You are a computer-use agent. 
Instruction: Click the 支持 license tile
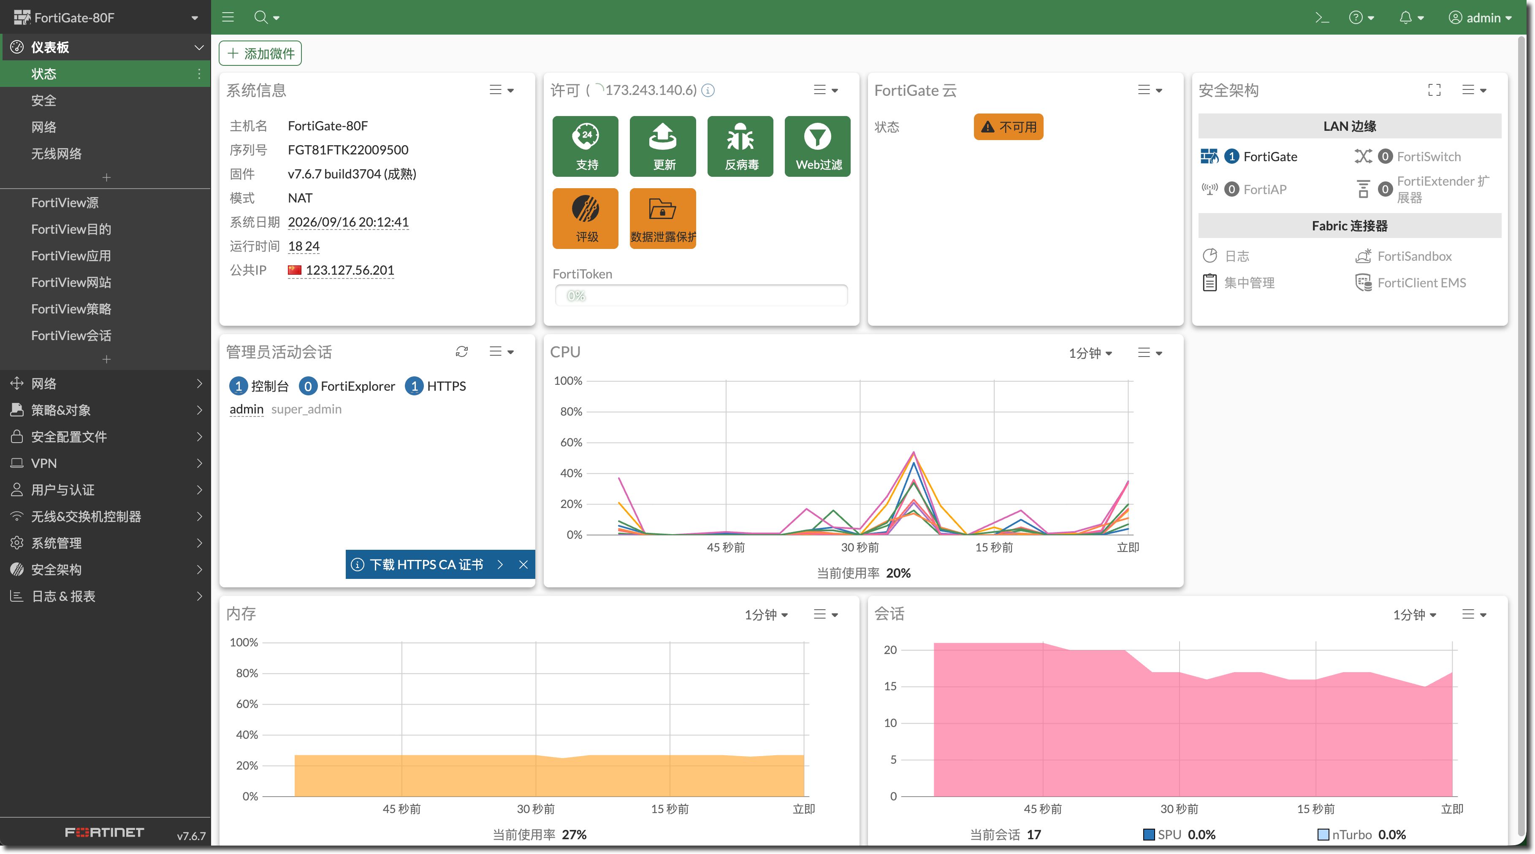[x=585, y=146]
